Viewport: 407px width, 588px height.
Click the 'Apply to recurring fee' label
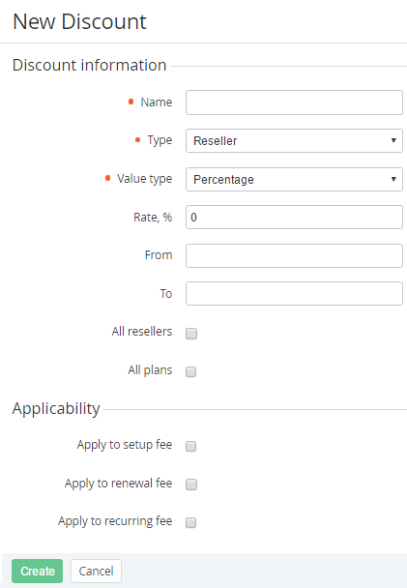click(x=115, y=521)
